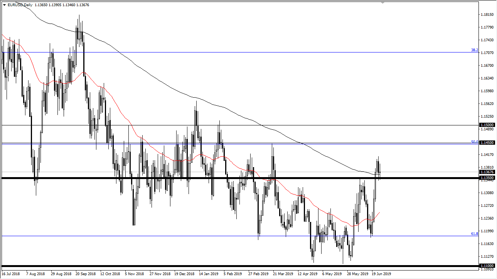Select the chart shift triangle marker at top
Screen dimensions: 497x279
click(382, 2)
